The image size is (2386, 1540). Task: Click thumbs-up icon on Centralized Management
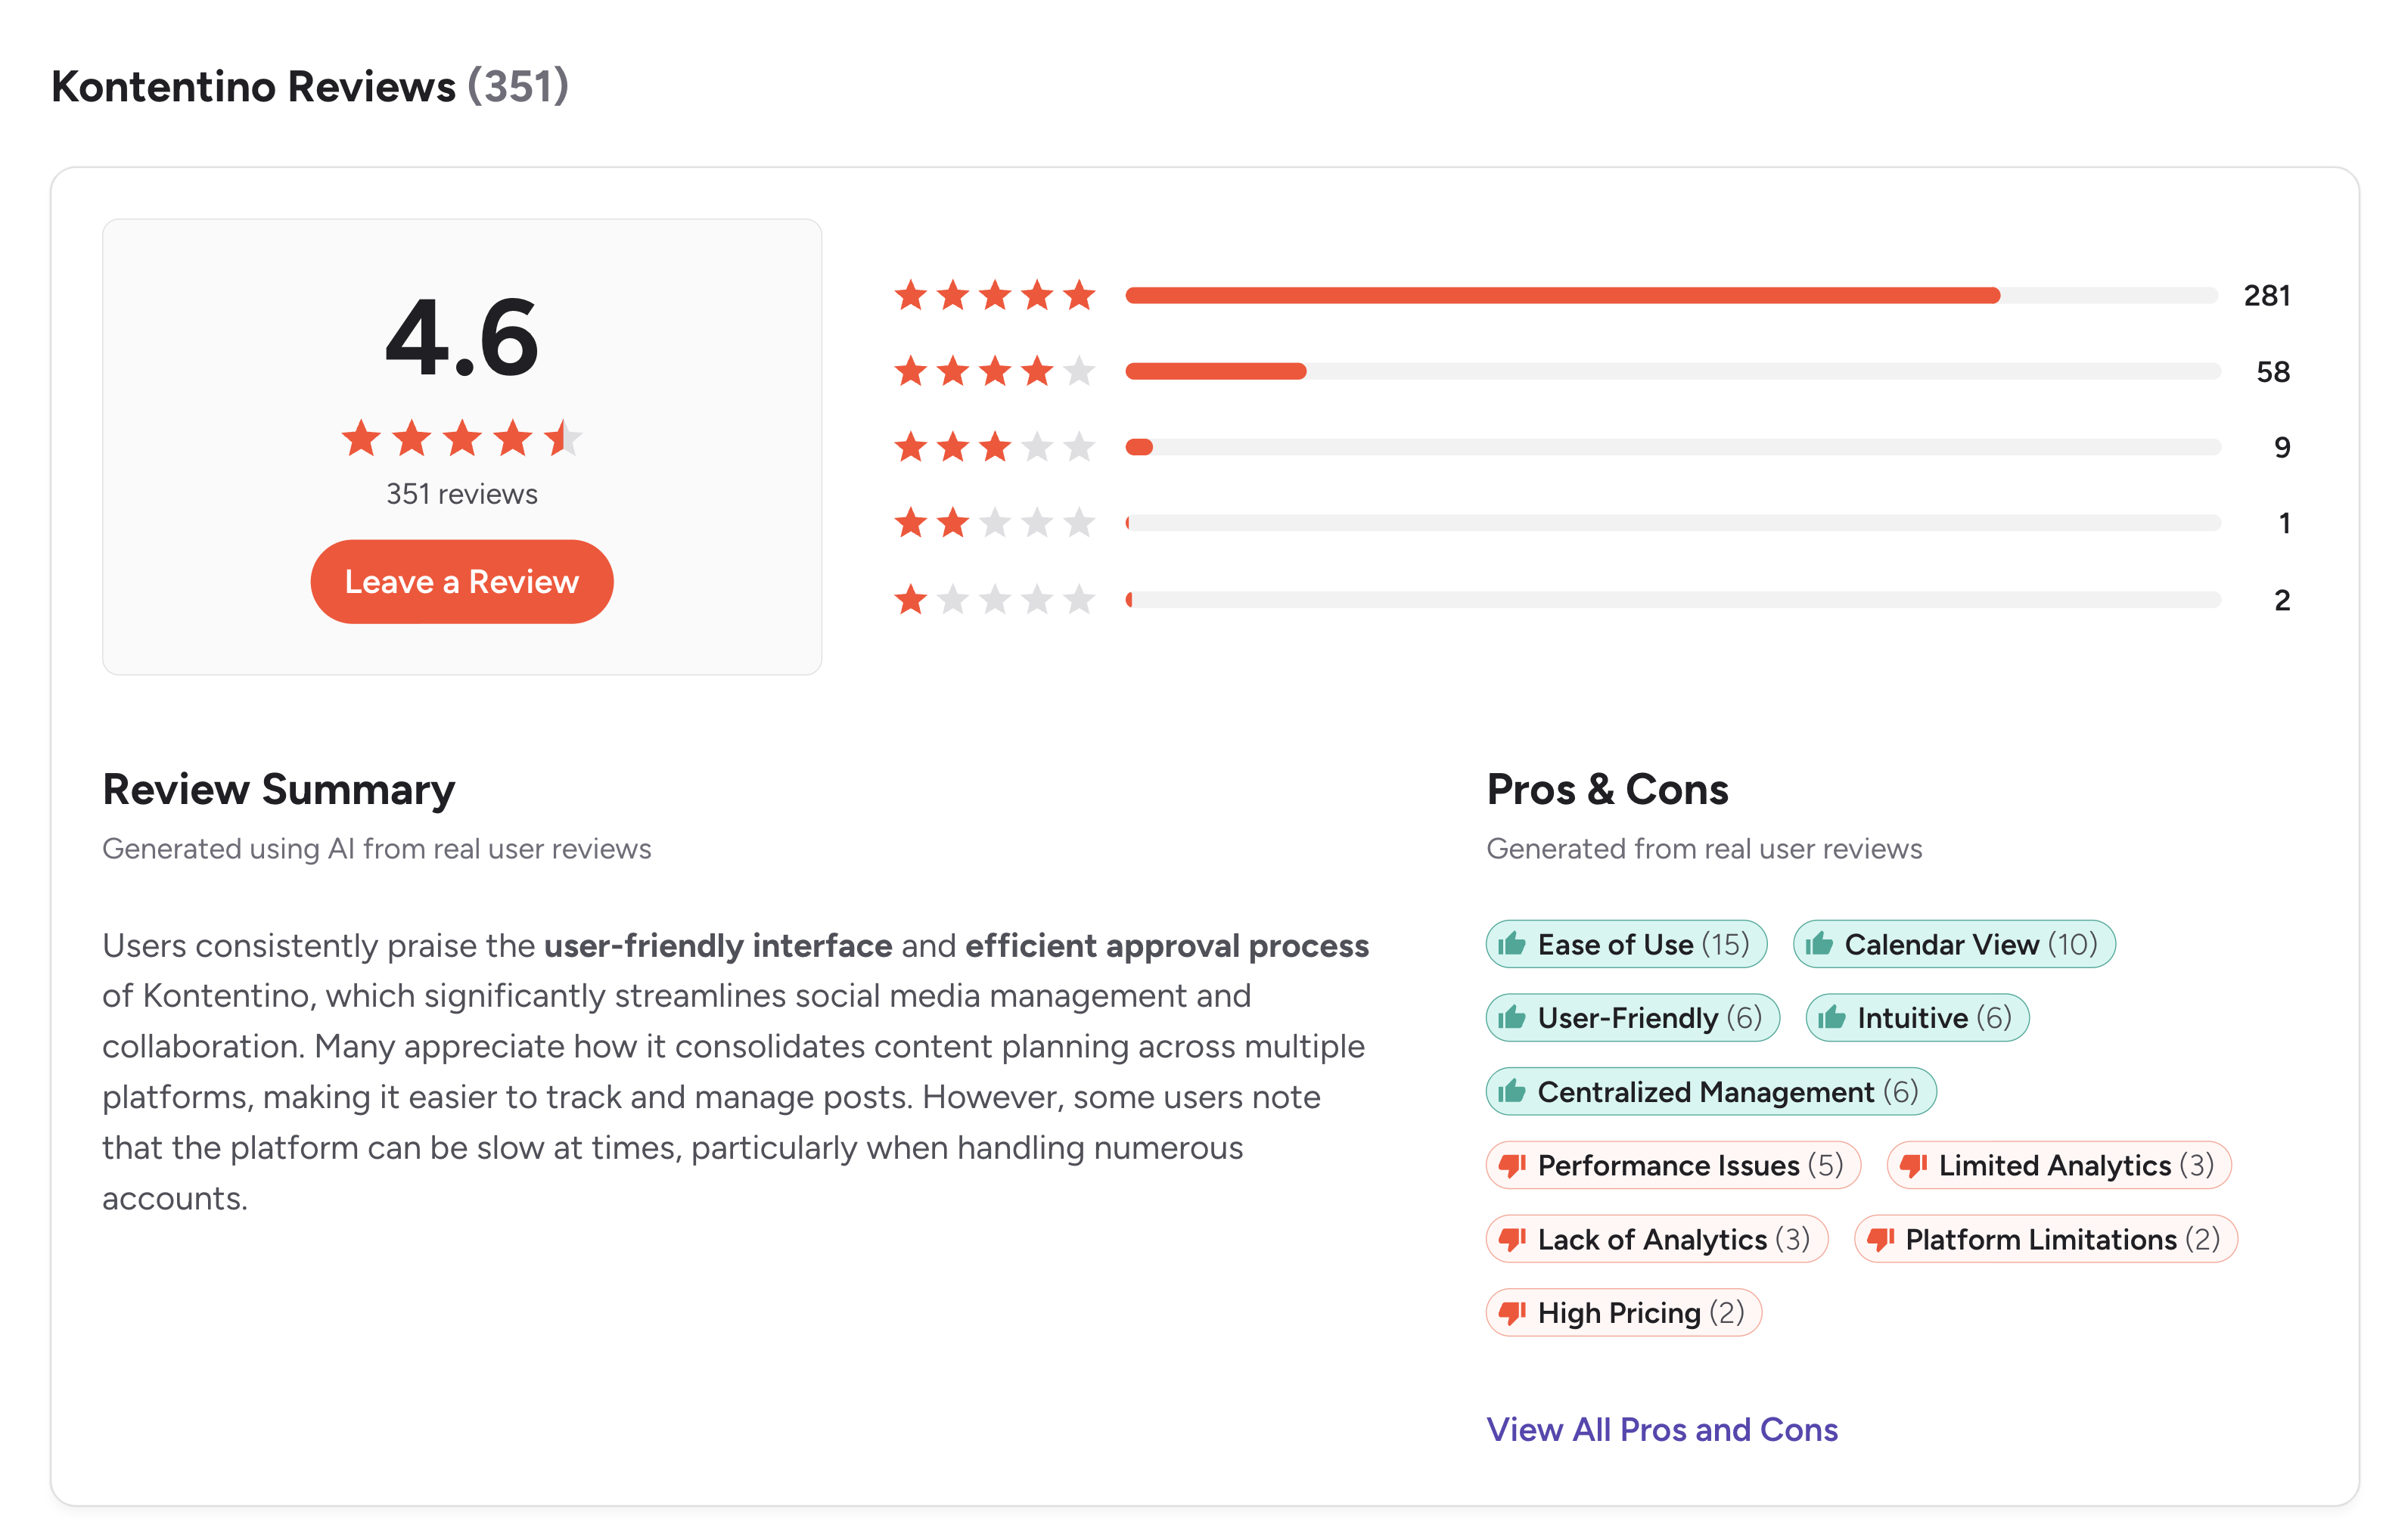click(1512, 1090)
